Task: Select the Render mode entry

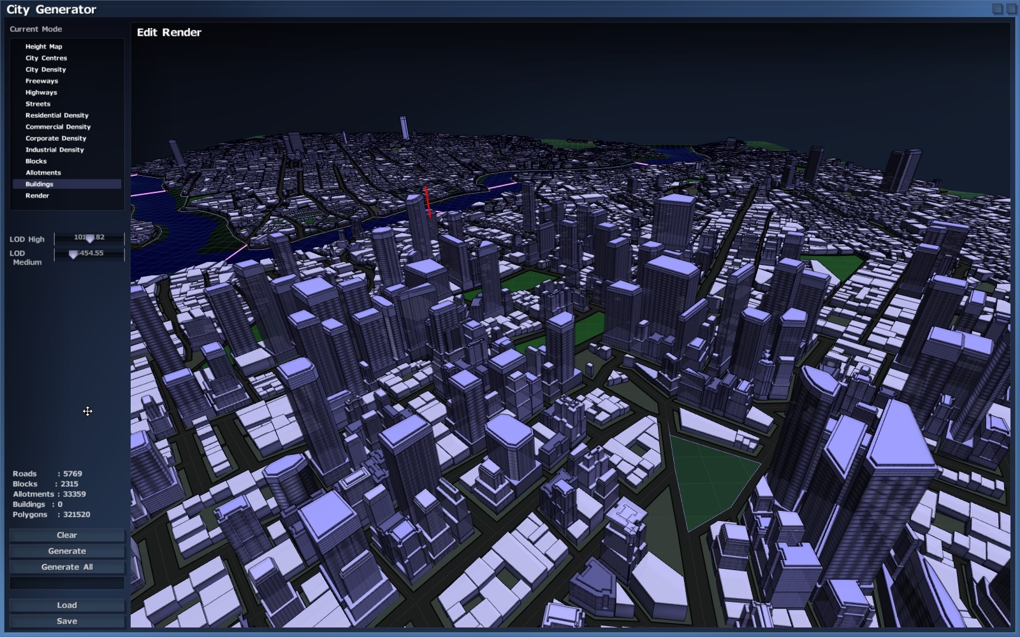Action: tap(37, 196)
